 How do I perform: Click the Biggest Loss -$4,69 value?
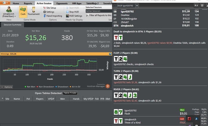(x=105, y=46)
